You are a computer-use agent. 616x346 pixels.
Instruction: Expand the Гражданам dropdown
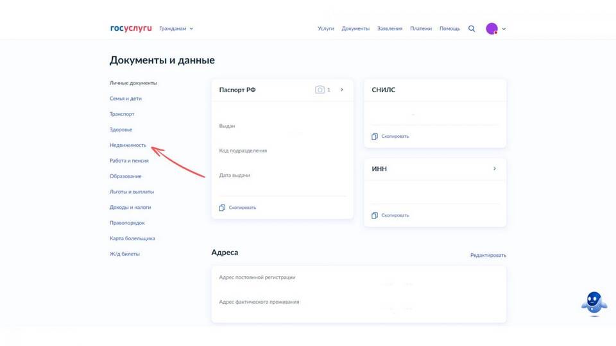[x=176, y=29]
